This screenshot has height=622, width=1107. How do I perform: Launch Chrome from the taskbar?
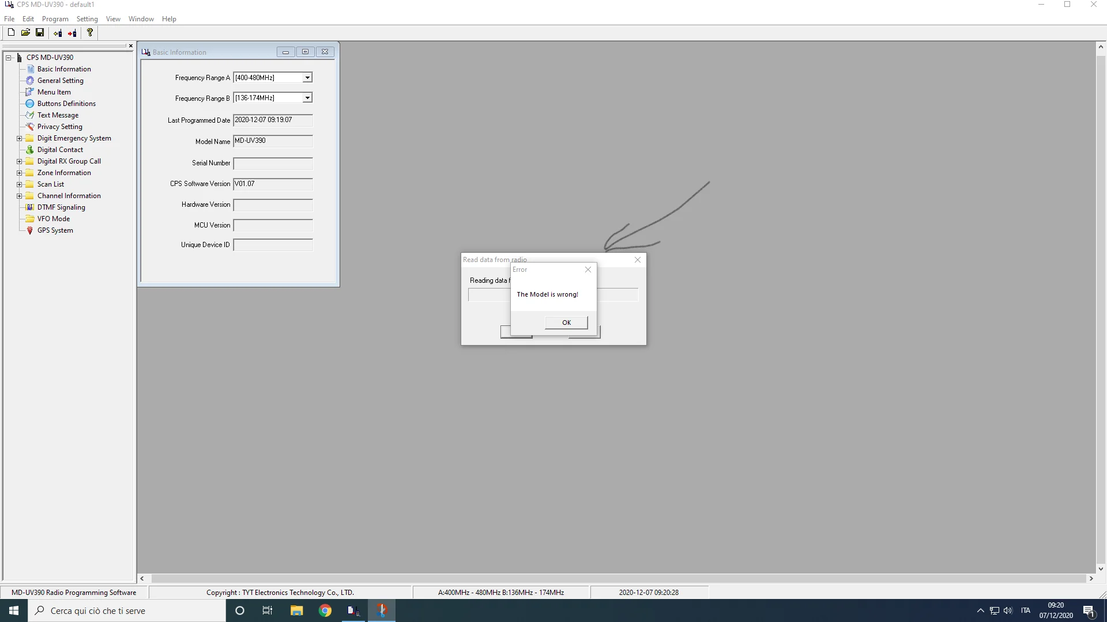coord(325,610)
